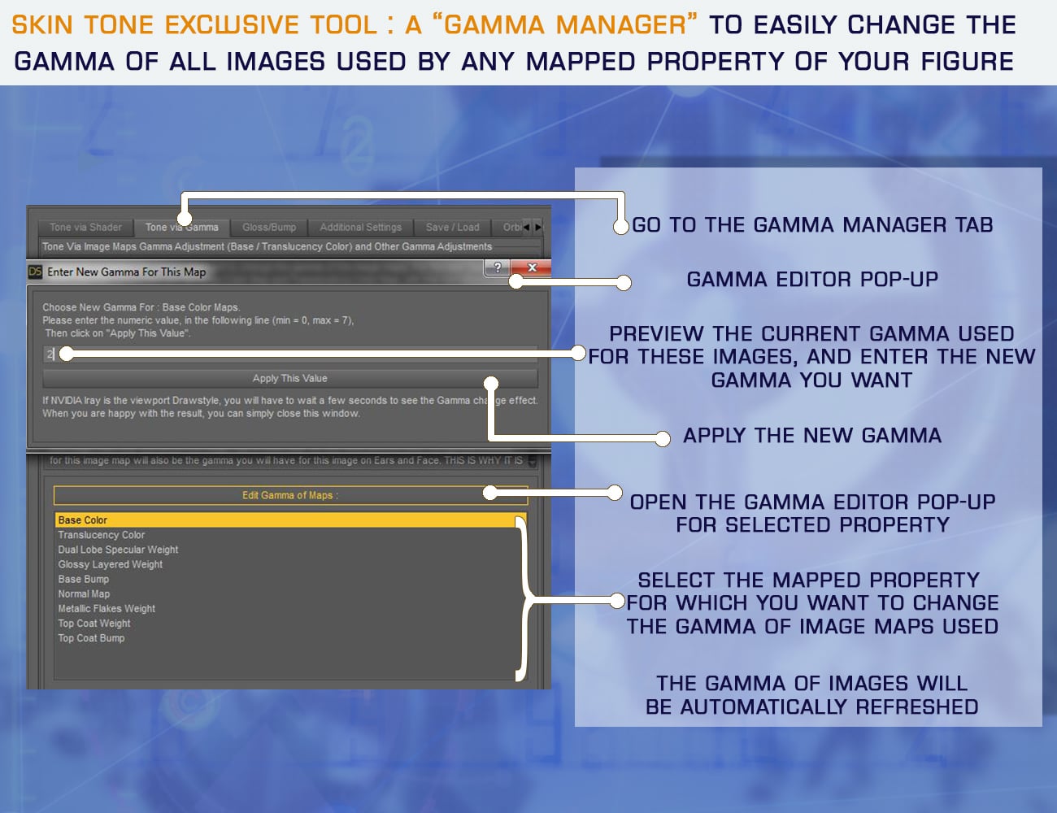
Task: Go to the Gloss/Bump tab
Action: pos(269,228)
